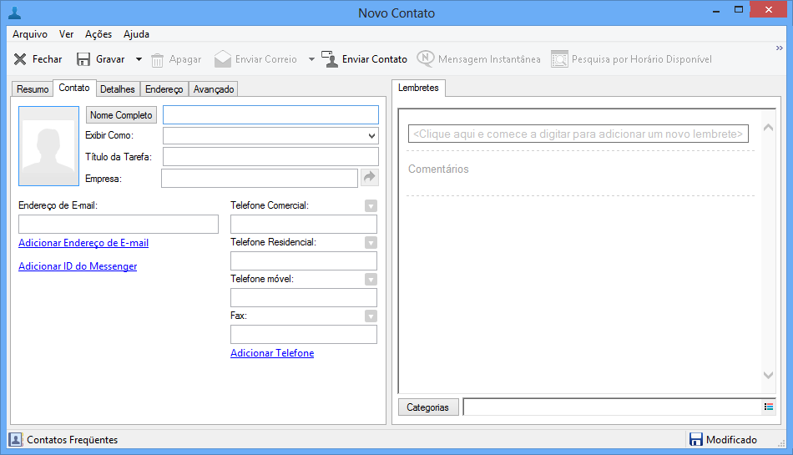Switch to the Endereço tab

164,88
